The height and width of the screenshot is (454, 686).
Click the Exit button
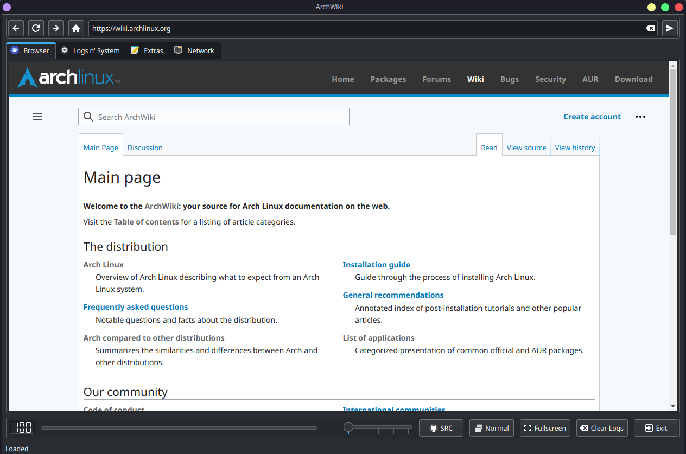click(656, 428)
